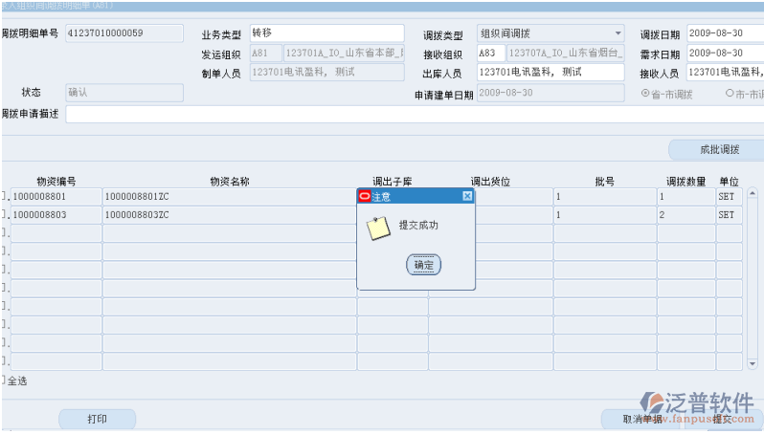
Task: Click the red Oracle icon in dialog title
Action: [x=365, y=196]
